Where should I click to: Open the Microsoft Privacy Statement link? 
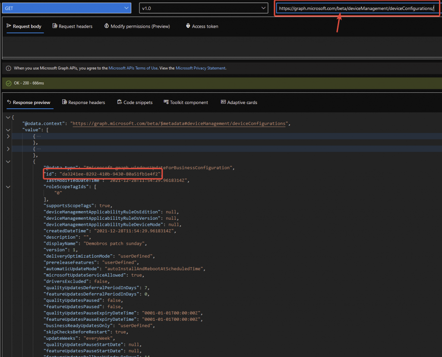pos(200,68)
